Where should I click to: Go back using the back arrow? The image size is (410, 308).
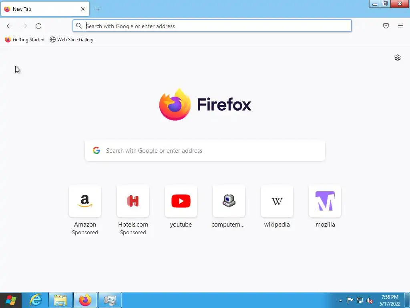pos(10,26)
